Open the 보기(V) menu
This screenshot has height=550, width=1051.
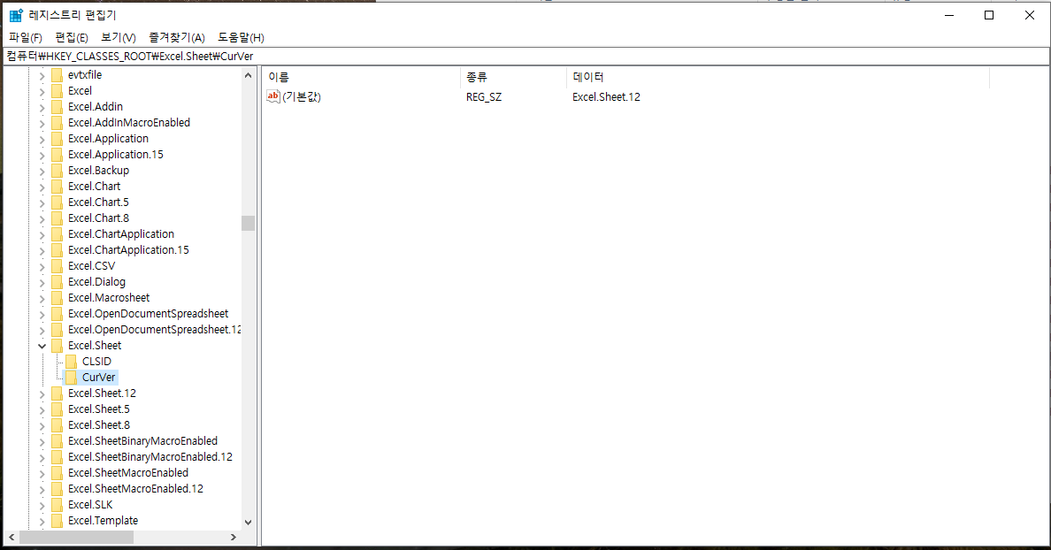(118, 37)
